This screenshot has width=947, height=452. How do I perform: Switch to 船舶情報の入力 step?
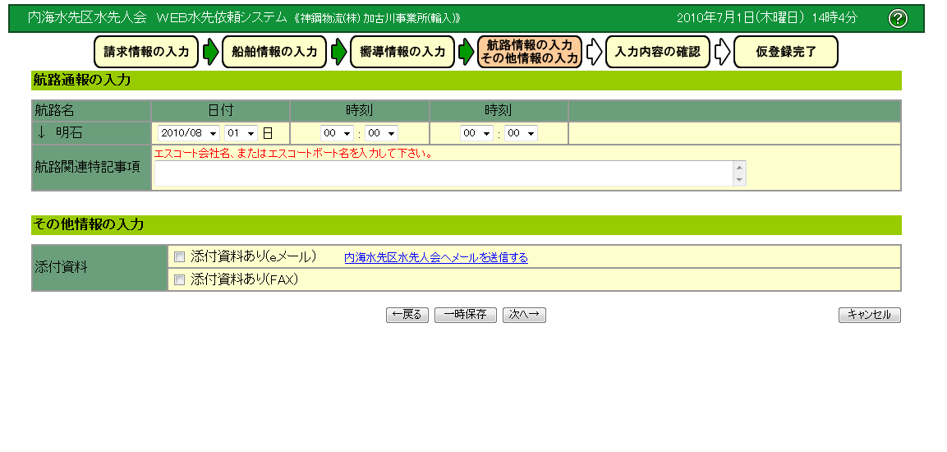[274, 52]
